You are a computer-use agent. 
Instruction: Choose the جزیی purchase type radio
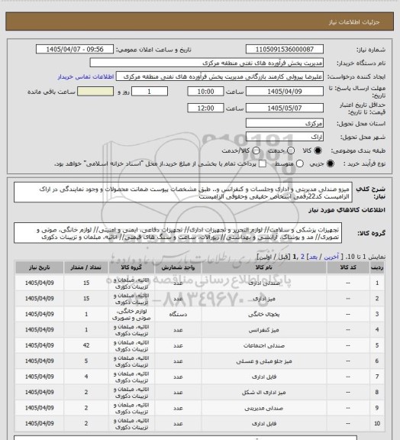point(331,163)
